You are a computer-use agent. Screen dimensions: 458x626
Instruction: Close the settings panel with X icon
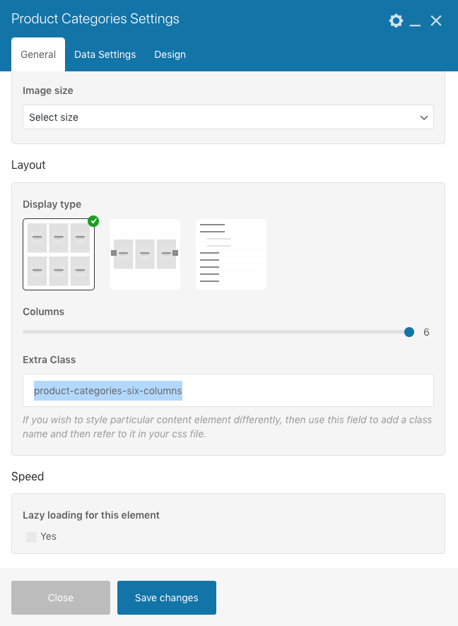click(436, 20)
